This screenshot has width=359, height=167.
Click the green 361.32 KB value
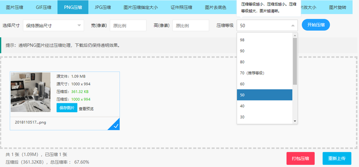tap(80, 92)
